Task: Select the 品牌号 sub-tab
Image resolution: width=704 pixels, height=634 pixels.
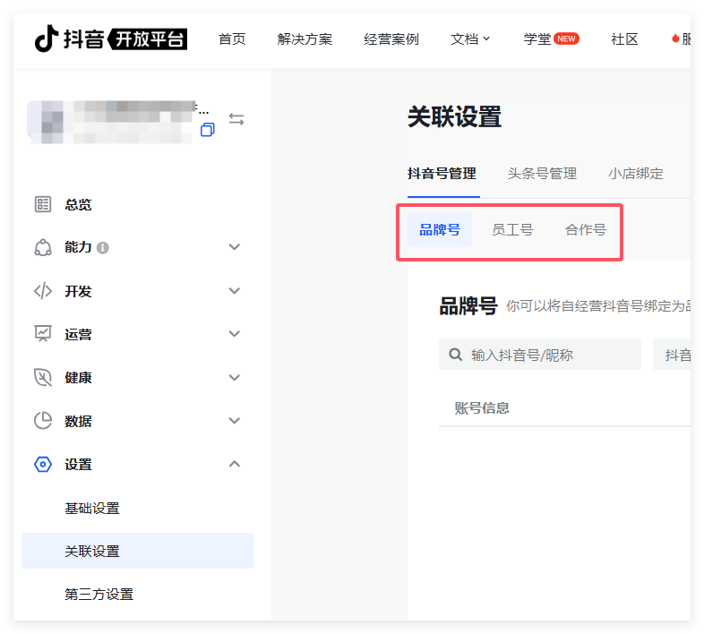Action: [440, 229]
